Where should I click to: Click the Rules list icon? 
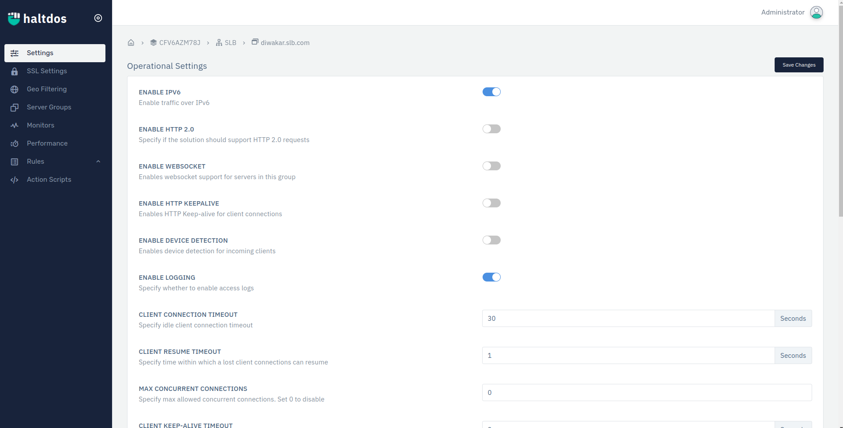pyautogui.click(x=15, y=161)
